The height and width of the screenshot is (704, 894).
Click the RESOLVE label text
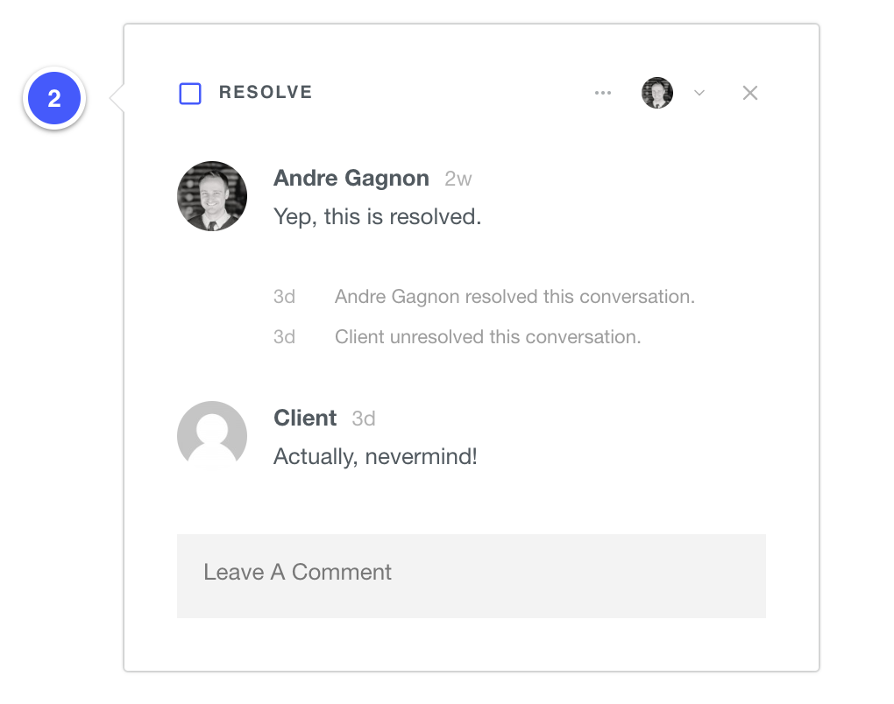[x=266, y=93]
